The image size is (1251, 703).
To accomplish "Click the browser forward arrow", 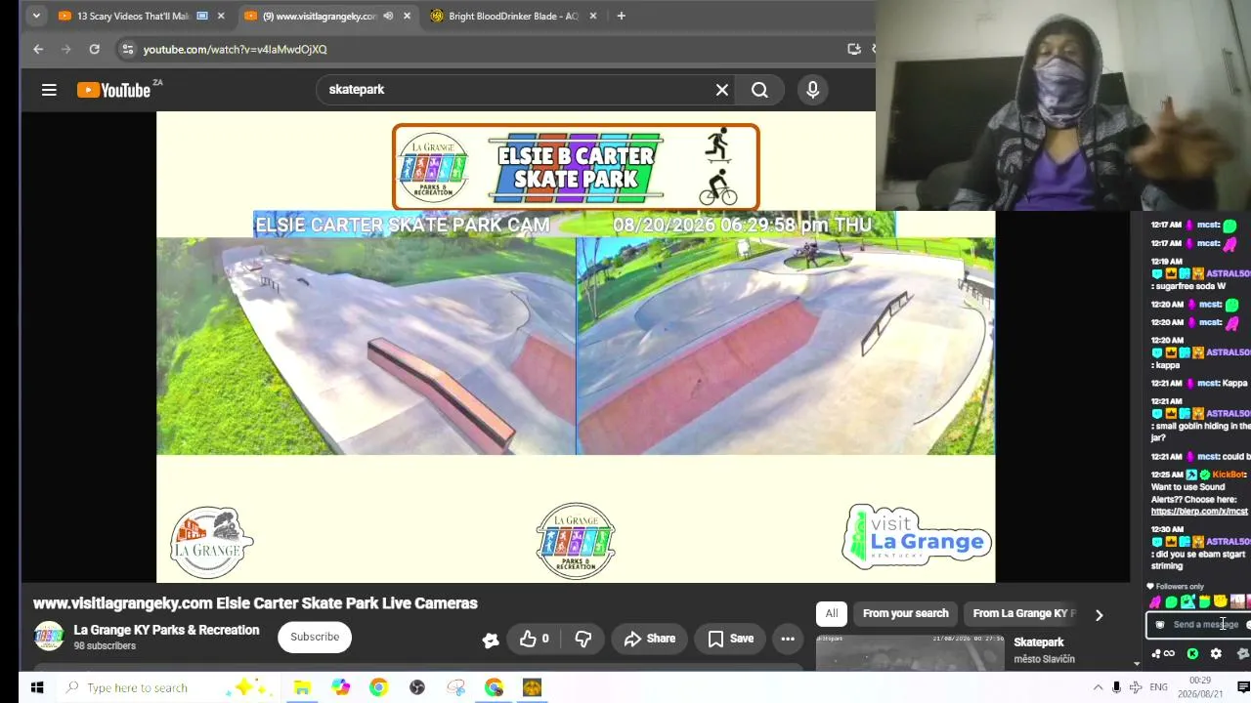I will pos(66,49).
